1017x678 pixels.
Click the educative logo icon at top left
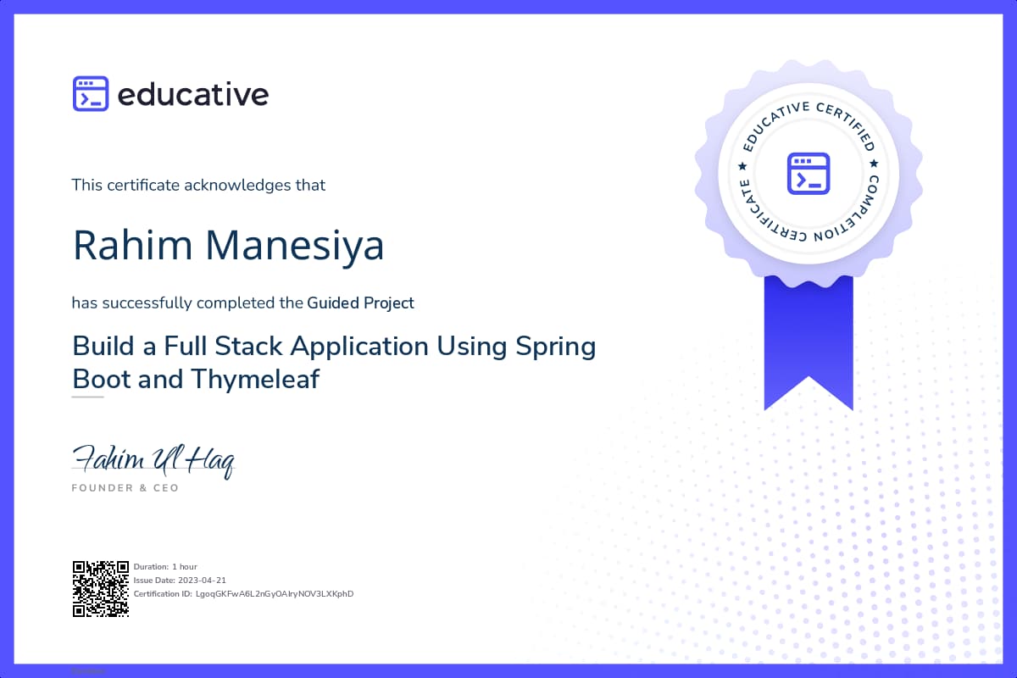(91, 94)
